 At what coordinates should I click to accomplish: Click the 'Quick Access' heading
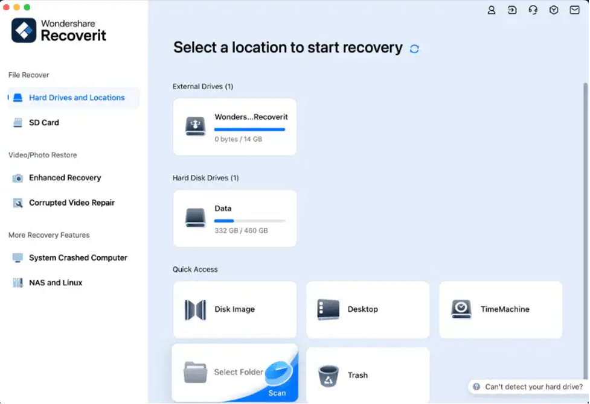195,270
